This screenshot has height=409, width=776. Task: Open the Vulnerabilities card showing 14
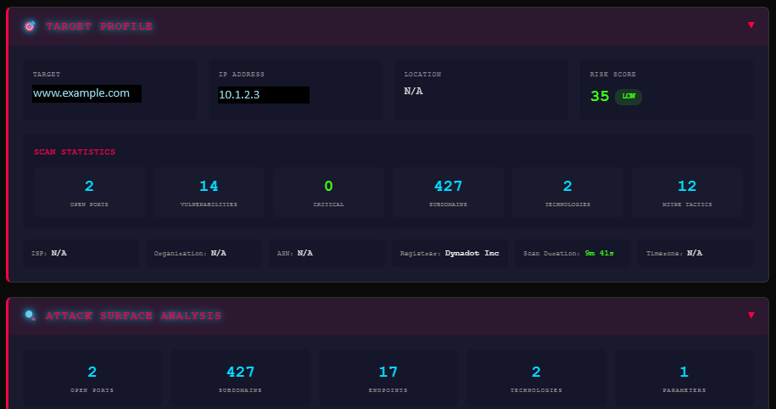209,193
